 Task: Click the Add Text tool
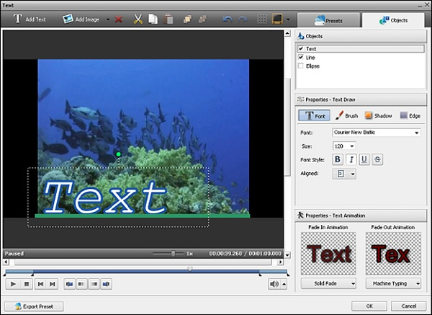click(x=30, y=19)
